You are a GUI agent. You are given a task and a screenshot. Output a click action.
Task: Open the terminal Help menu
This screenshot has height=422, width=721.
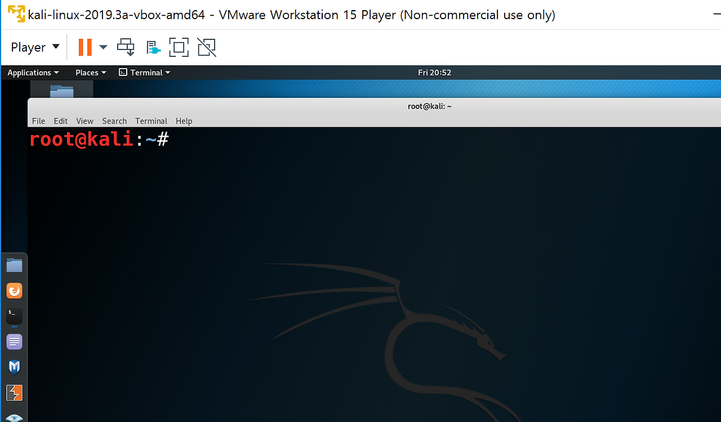pyautogui.click(x=184, y=121)
